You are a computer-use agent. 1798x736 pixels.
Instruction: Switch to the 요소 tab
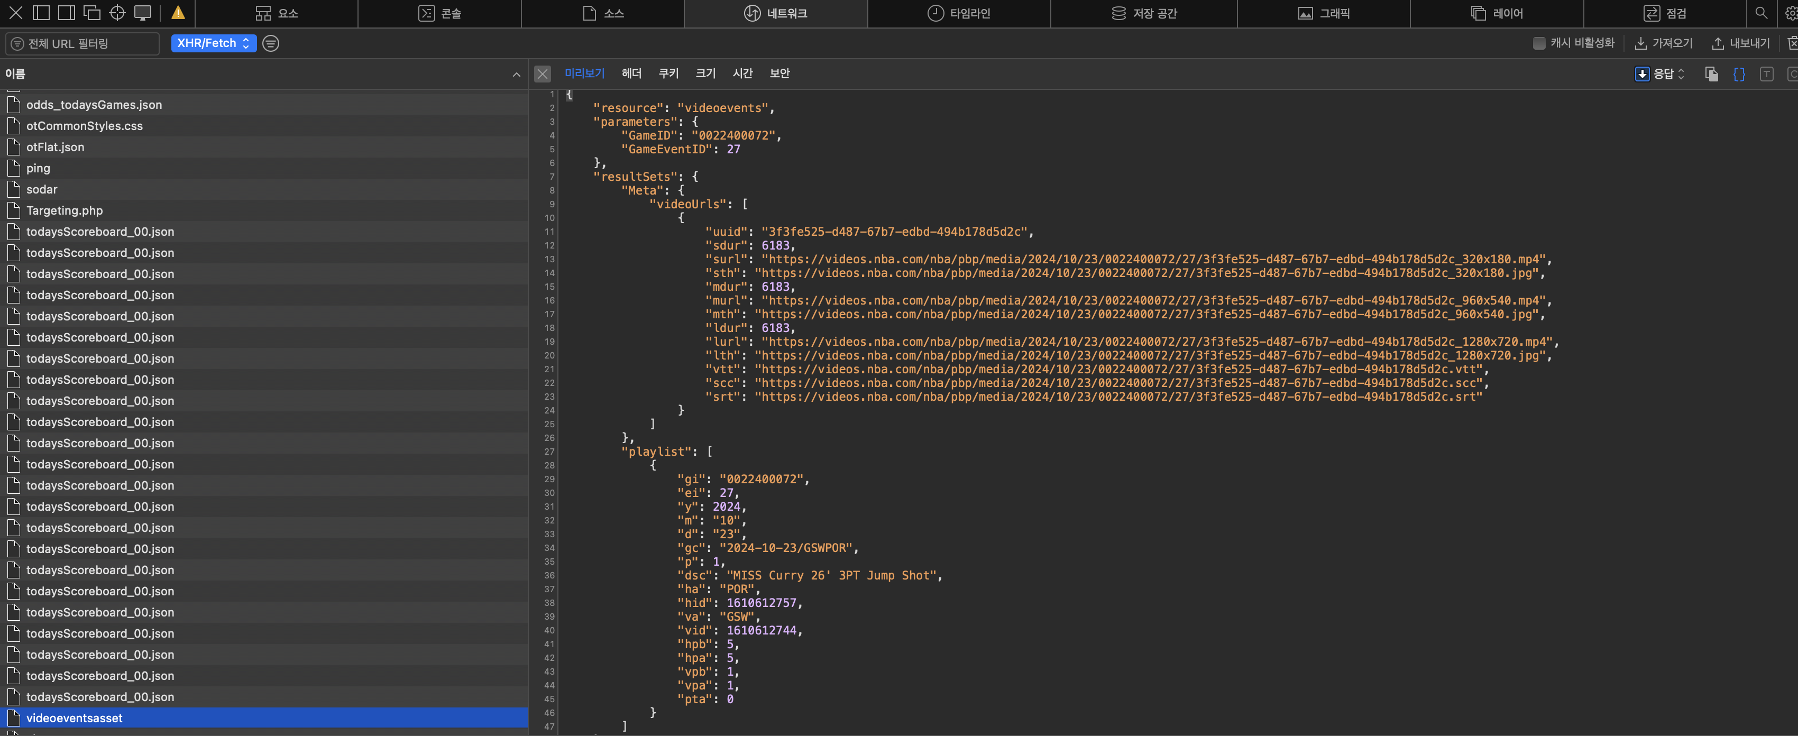[x=277, y=13]
